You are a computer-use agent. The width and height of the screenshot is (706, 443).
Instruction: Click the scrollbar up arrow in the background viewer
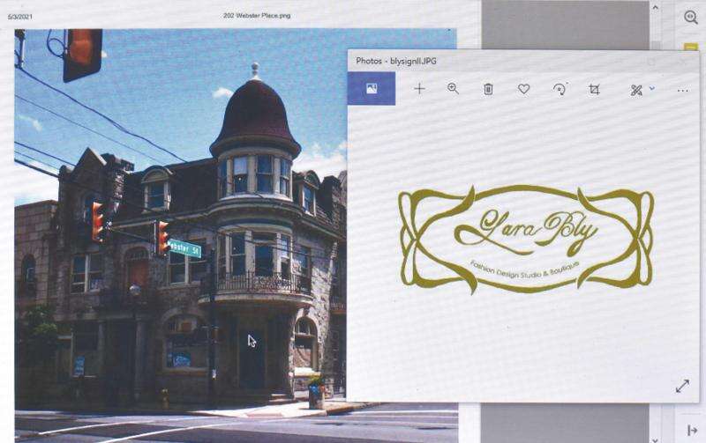pyautogui.click(x=655, y=7)
